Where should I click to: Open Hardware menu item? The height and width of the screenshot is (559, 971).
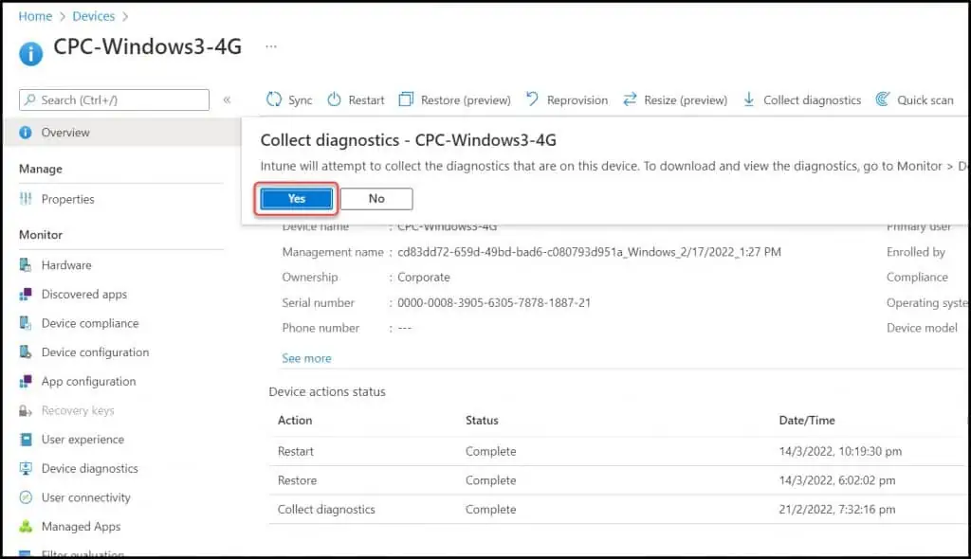66,265
